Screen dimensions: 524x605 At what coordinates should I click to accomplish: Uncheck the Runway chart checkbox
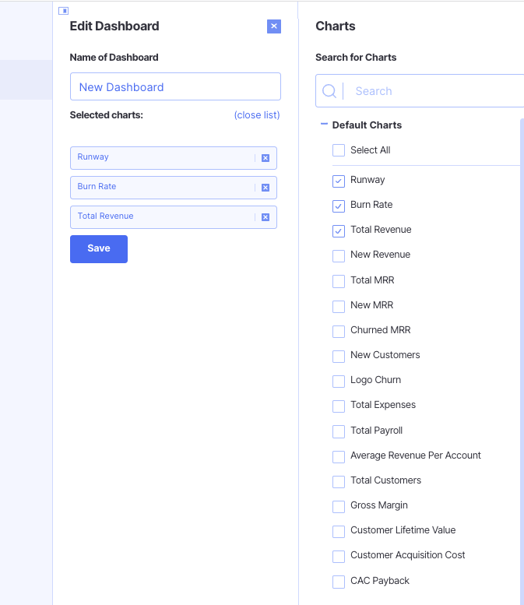(x=339, y=181)
